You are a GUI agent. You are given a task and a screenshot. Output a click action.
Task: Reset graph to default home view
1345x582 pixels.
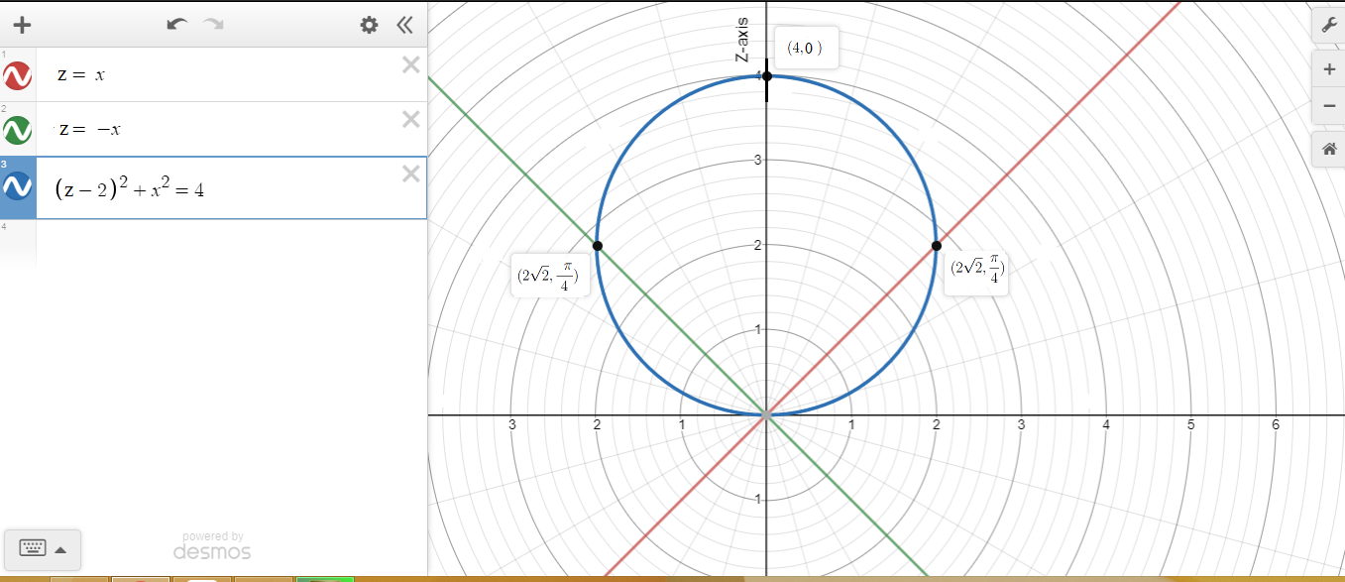(x=1328, y=150)
